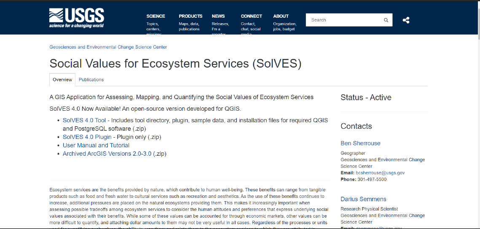The height and width of the screenshot is (229, 480).
Task: Download the SolVES 4.0 Plugin
Action: click(87, 137)
